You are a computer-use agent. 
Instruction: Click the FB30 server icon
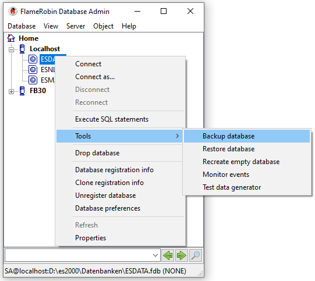point(22,91)
